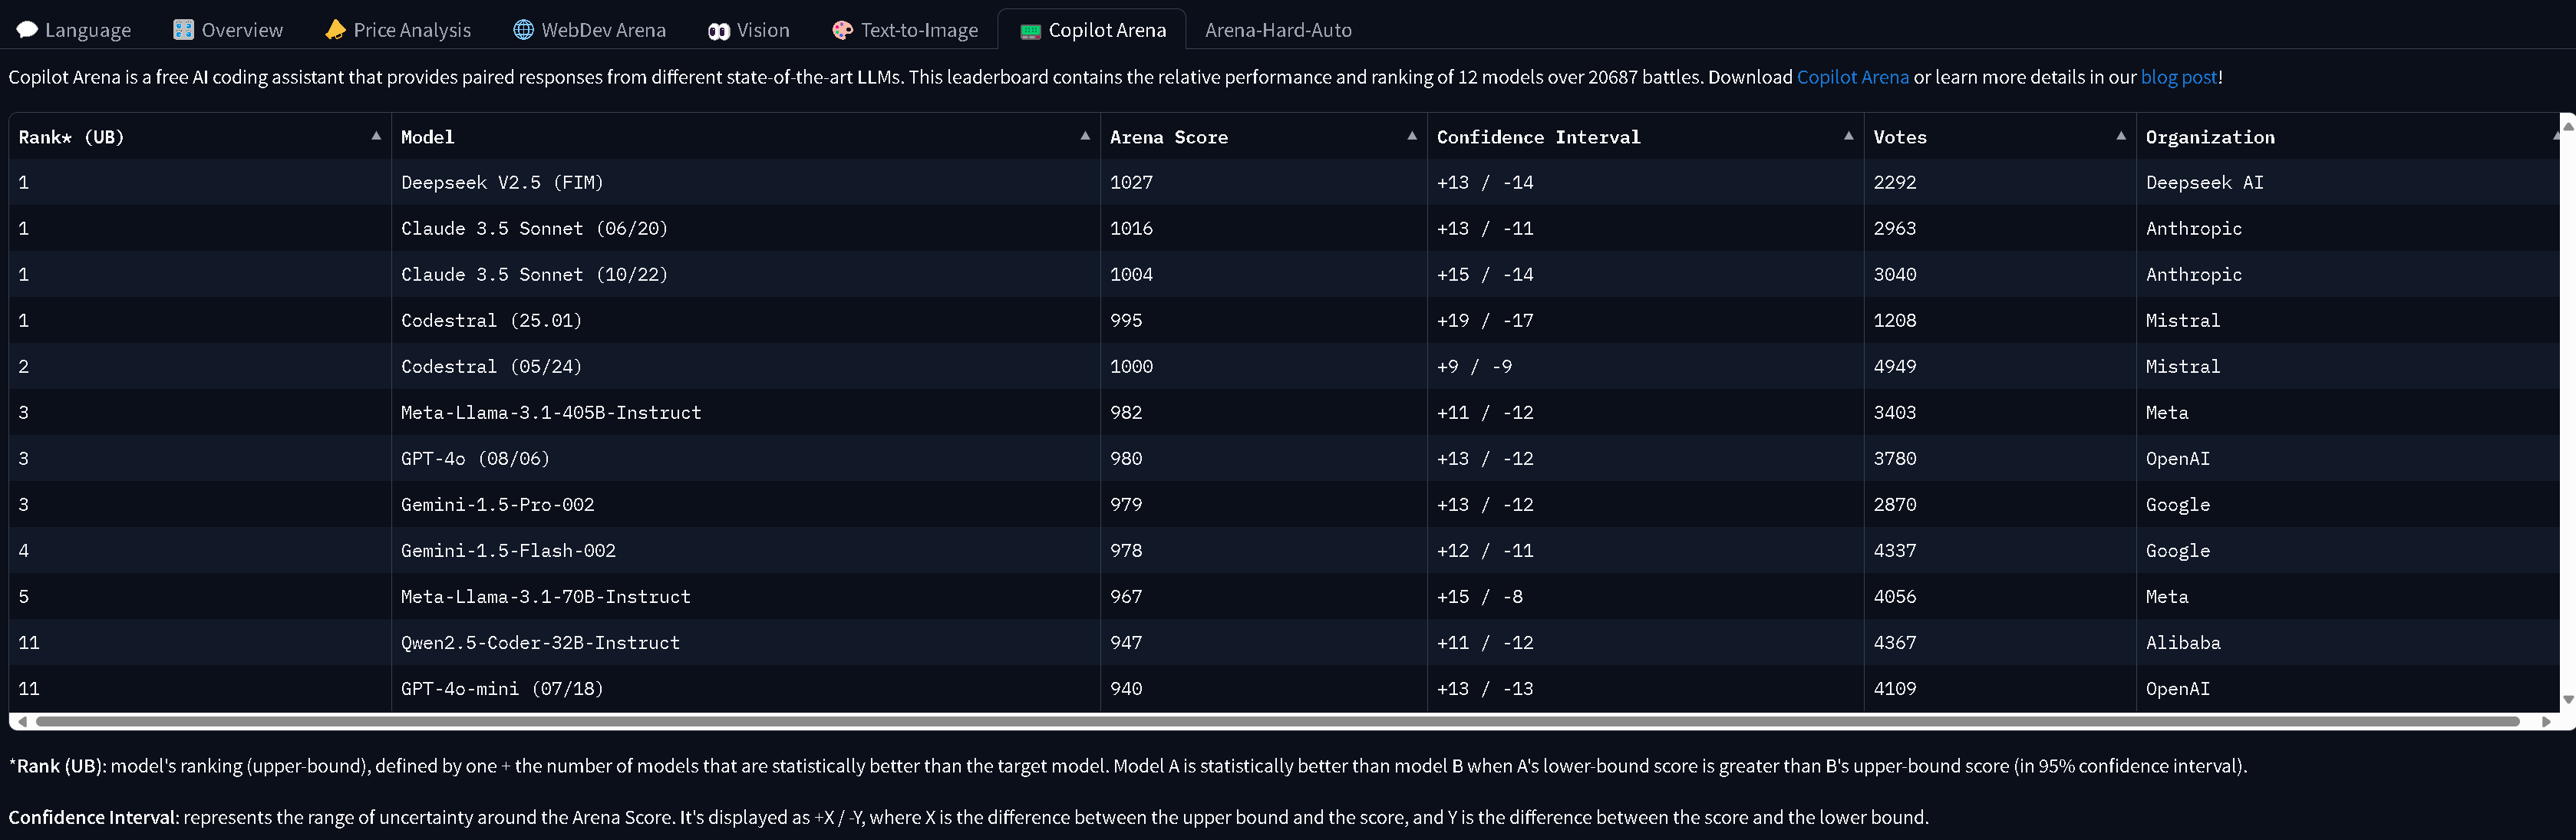The height and width of the screenshot is (840, 2576).
Task: Open the blog post link
Action: tap(2178, 77)
